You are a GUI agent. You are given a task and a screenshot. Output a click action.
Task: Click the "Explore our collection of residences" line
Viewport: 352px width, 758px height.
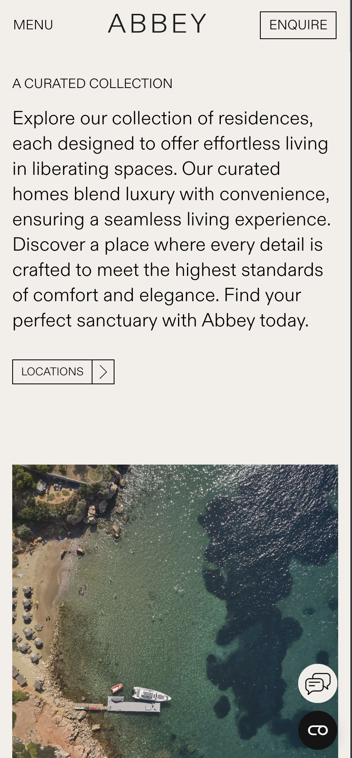[163, 119]
